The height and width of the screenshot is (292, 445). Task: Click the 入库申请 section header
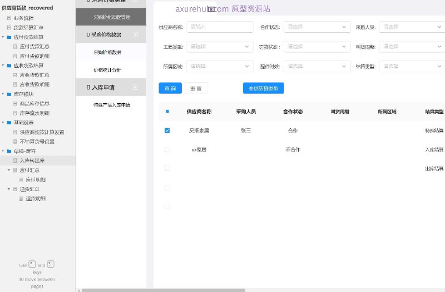[x=111, y=88]
